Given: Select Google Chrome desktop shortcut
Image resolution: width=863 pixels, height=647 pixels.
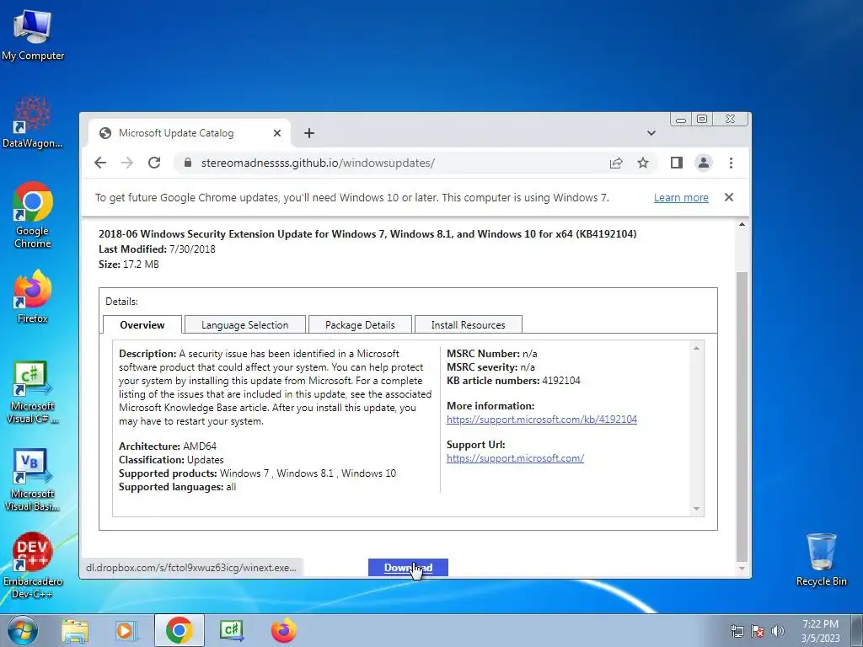Looking at the screenshot, I should (x=33, y=215).
